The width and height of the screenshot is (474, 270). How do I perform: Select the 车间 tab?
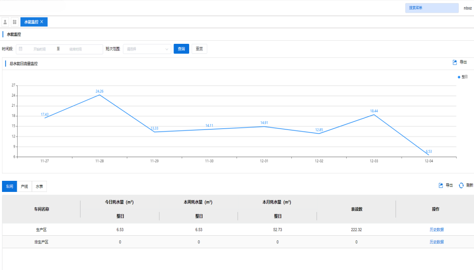[10, 186]
